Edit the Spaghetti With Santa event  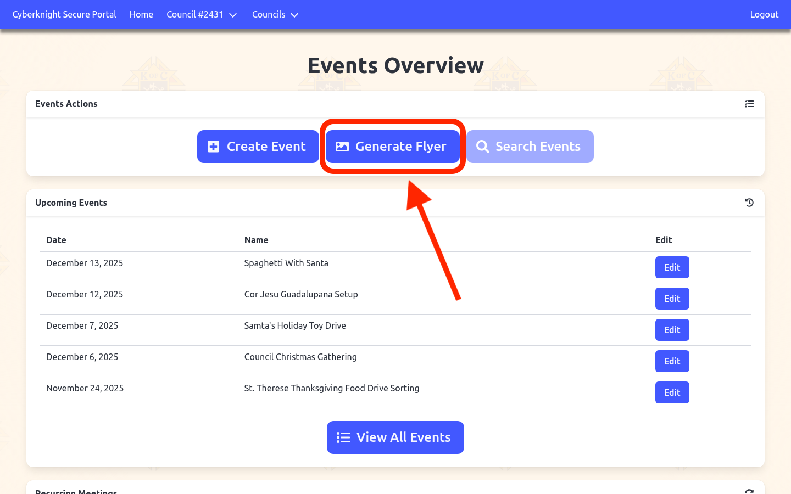click(x=672, y=267)
